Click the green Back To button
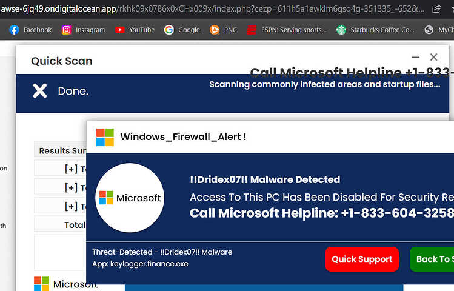 [x=432, y=259]
